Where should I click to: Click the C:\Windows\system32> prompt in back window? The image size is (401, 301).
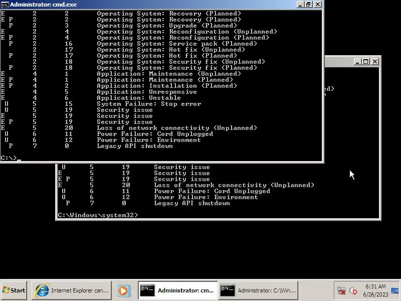tap(98, 215)
